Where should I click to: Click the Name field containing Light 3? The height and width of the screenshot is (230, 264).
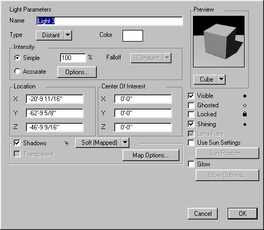[110, 21]
